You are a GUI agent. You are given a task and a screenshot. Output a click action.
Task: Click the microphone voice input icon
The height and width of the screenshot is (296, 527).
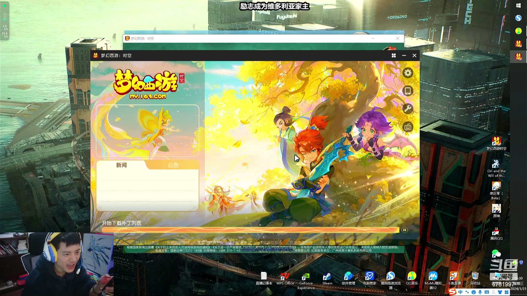(480, 292)
